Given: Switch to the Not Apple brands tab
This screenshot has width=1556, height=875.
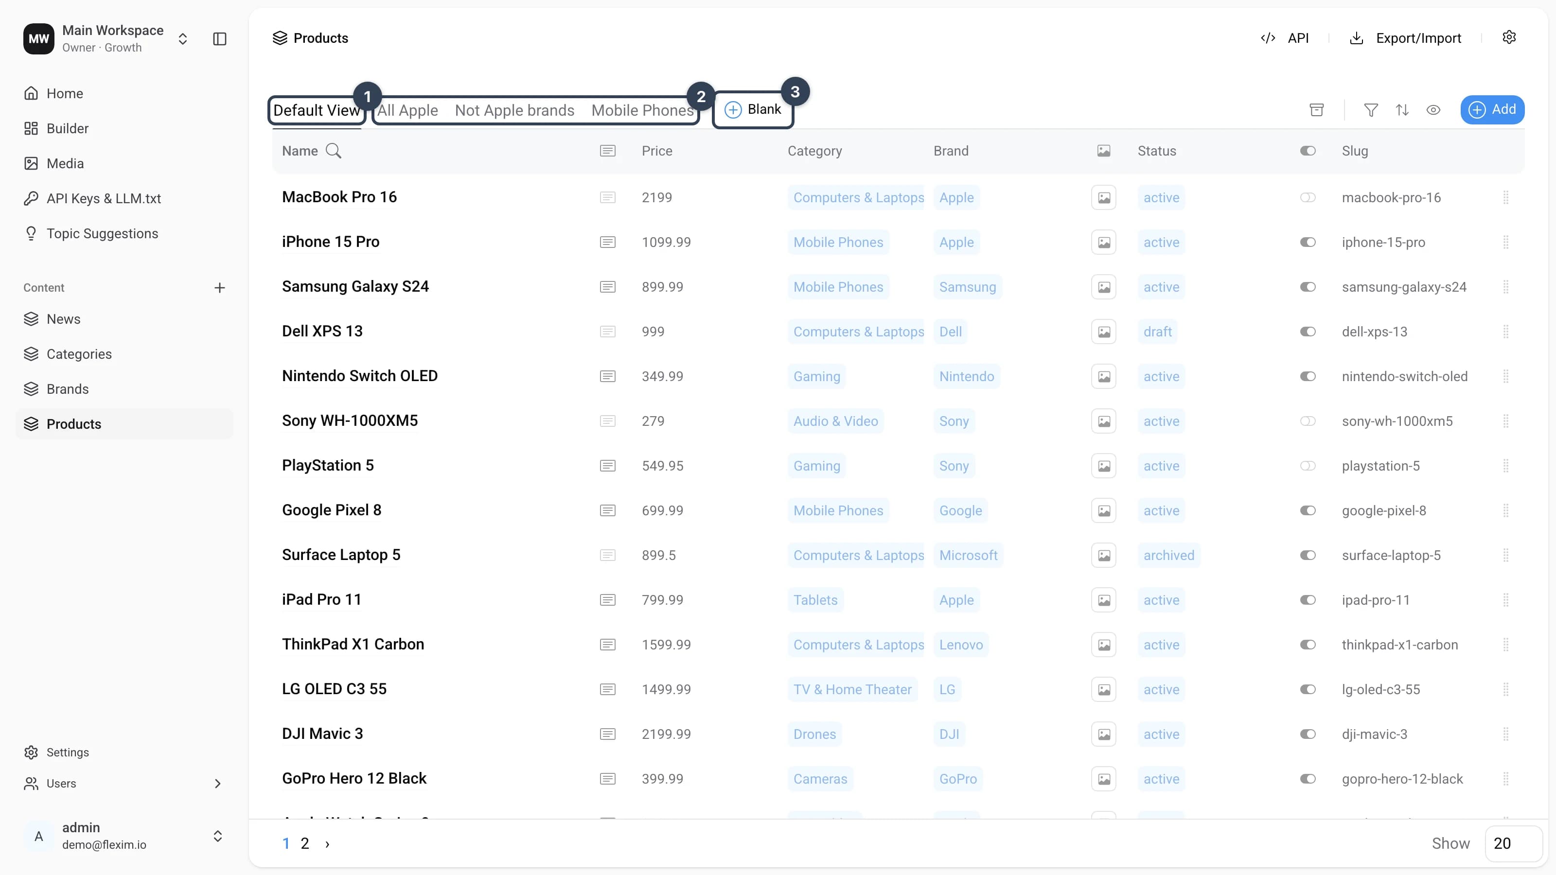Looking at the screenshot, I should tap(514, 110).
